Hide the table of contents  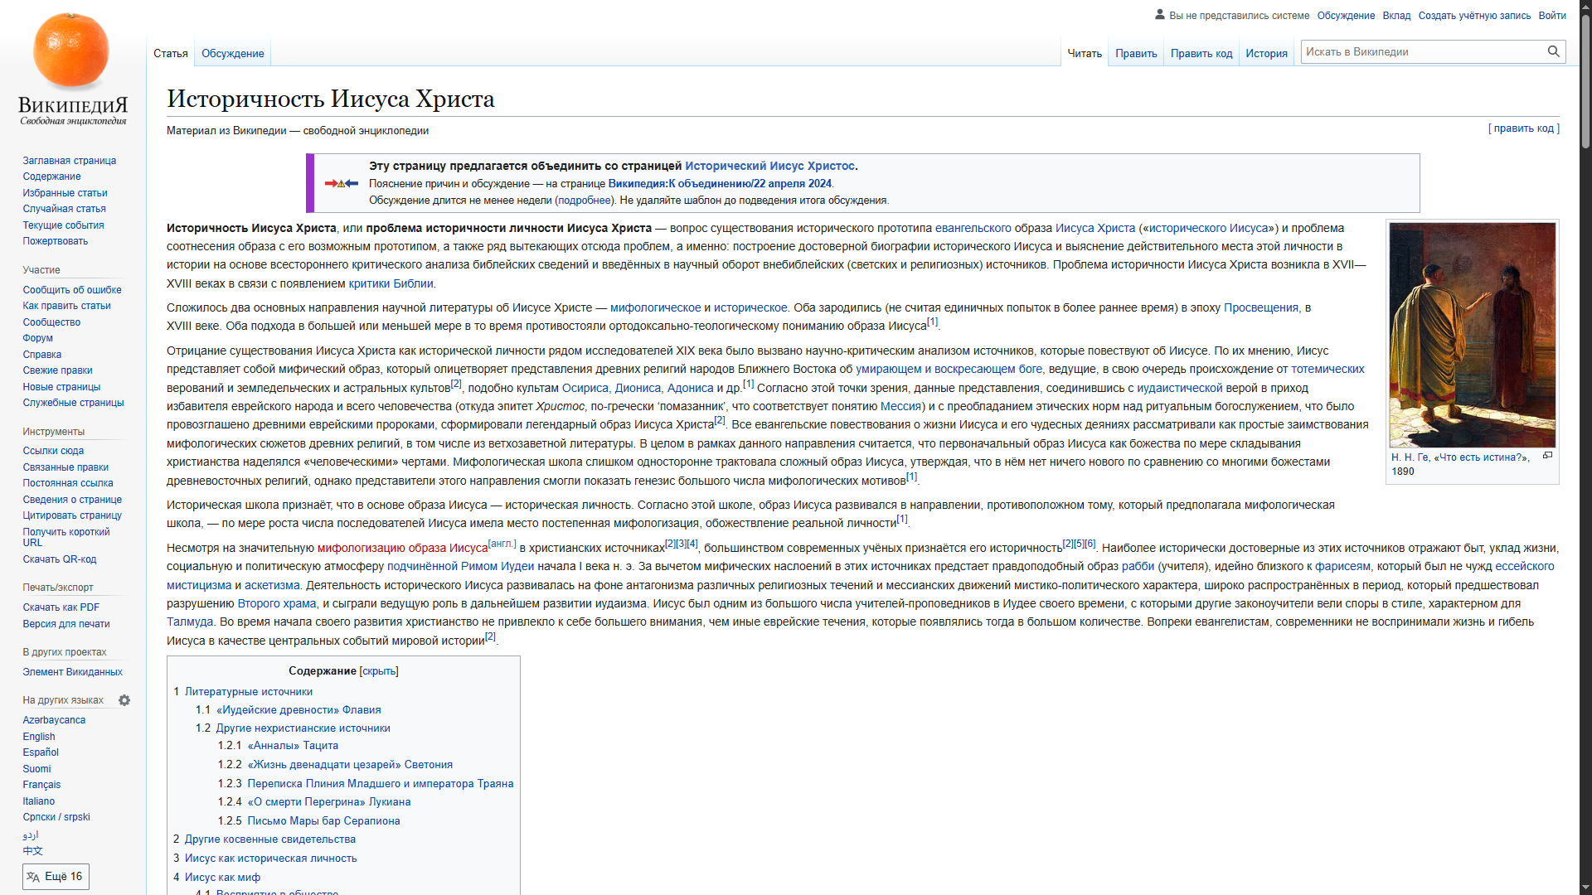pos(379,671)
